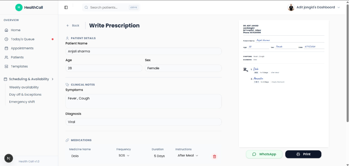Click the Templates layout icon

click(6, 66)
